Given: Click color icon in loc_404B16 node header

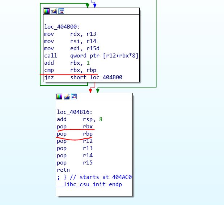Looking at the screenshot, I should point(59,97).
